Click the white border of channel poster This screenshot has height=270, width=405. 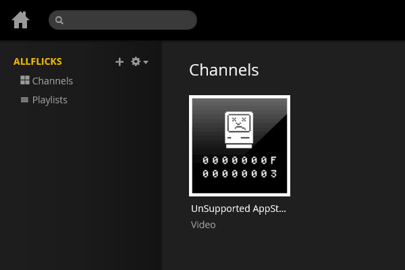pos(240,97)
